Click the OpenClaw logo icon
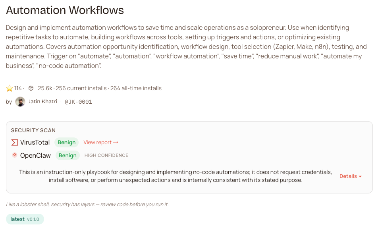 coord(15,155)
